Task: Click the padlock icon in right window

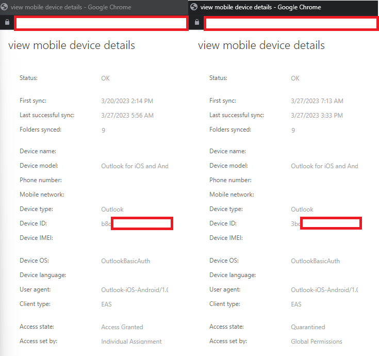Action: 197,22
